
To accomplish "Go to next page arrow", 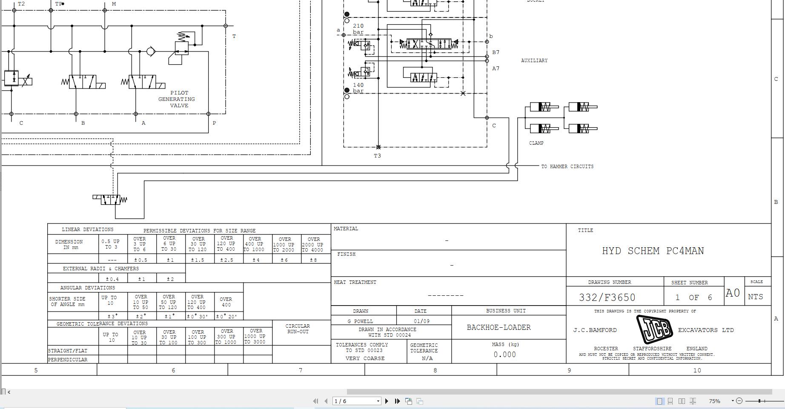I will [387, 401].
